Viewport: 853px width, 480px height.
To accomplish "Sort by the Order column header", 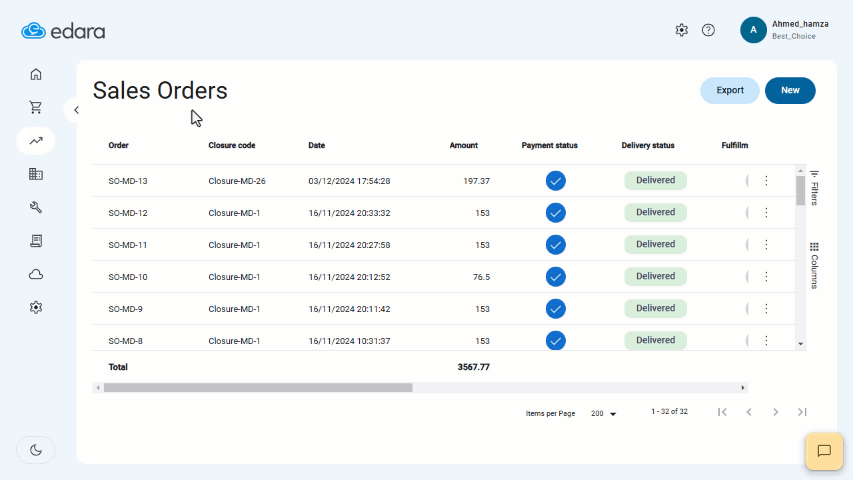I will point(119,145).
